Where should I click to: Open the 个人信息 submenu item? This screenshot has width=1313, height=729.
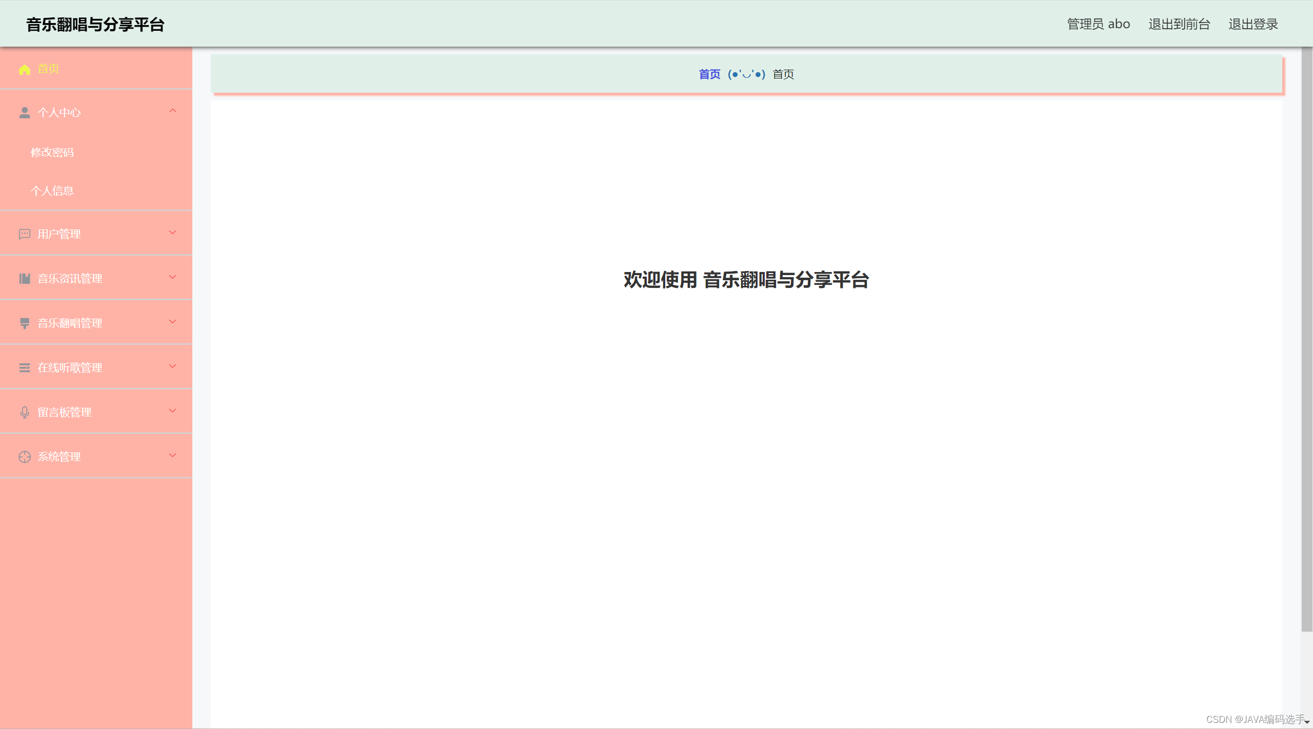(52, 191)
